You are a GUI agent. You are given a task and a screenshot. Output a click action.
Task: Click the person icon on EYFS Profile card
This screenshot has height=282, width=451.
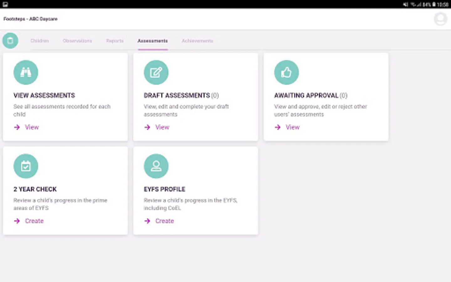[x=156, y=166]
